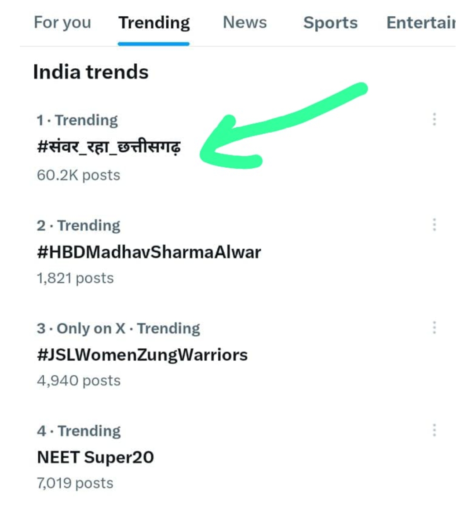Open more options for #1 trend

pyautogui.click(x=434, y=119)
